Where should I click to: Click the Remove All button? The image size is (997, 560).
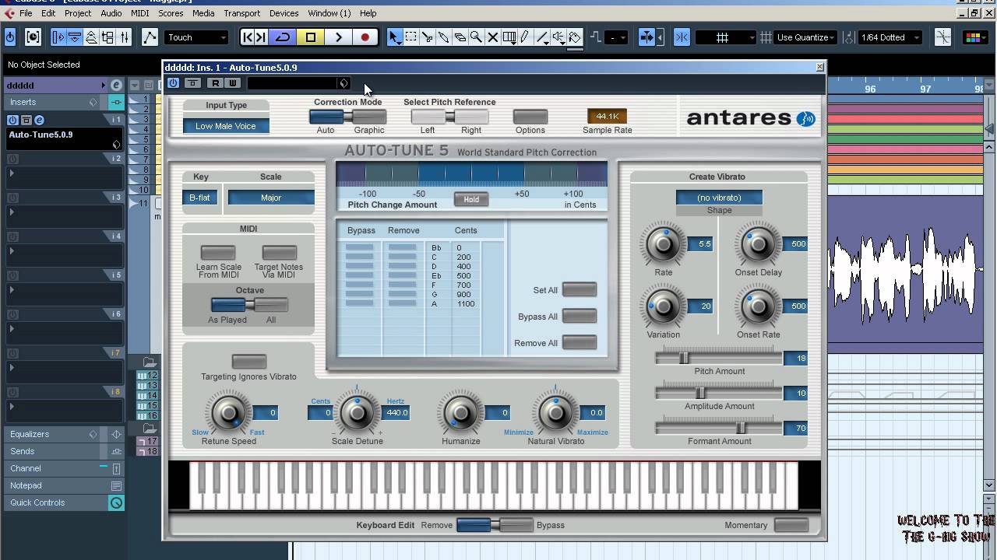pos(580,343)
